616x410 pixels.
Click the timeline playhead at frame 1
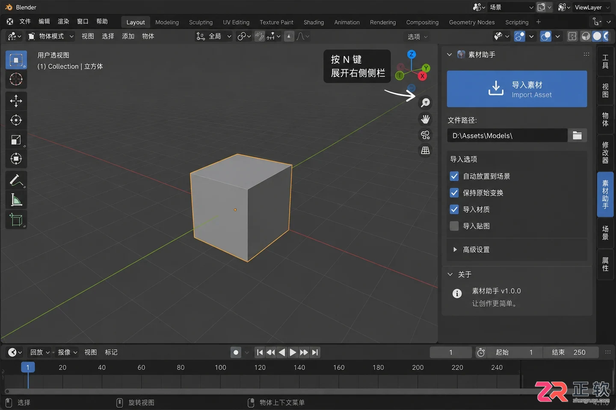pyautogui.click(x=28, y=367)
